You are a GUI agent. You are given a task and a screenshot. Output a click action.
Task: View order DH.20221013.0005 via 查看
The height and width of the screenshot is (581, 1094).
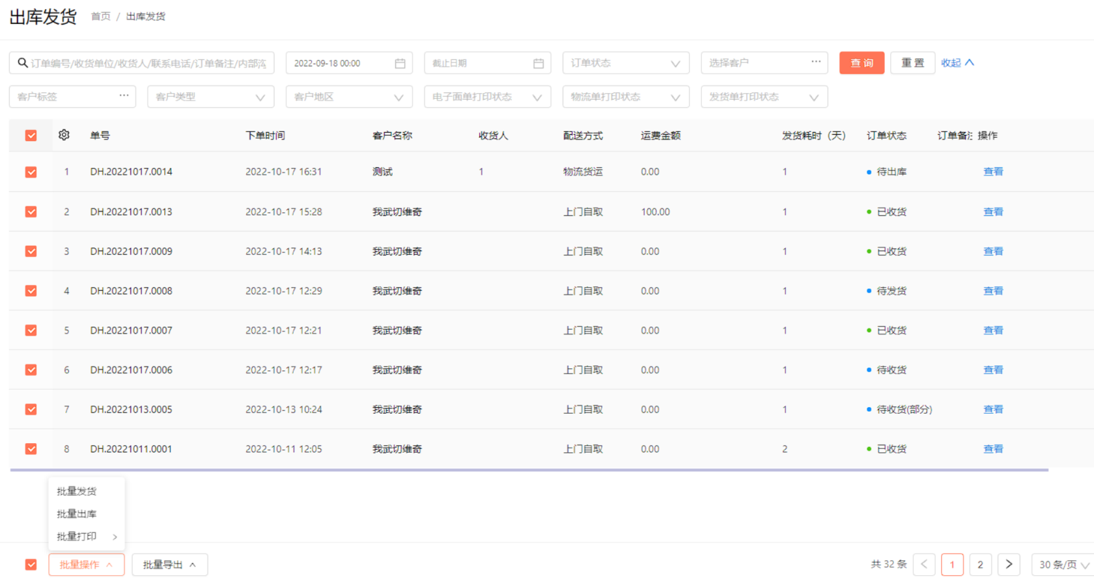point(993,409)
